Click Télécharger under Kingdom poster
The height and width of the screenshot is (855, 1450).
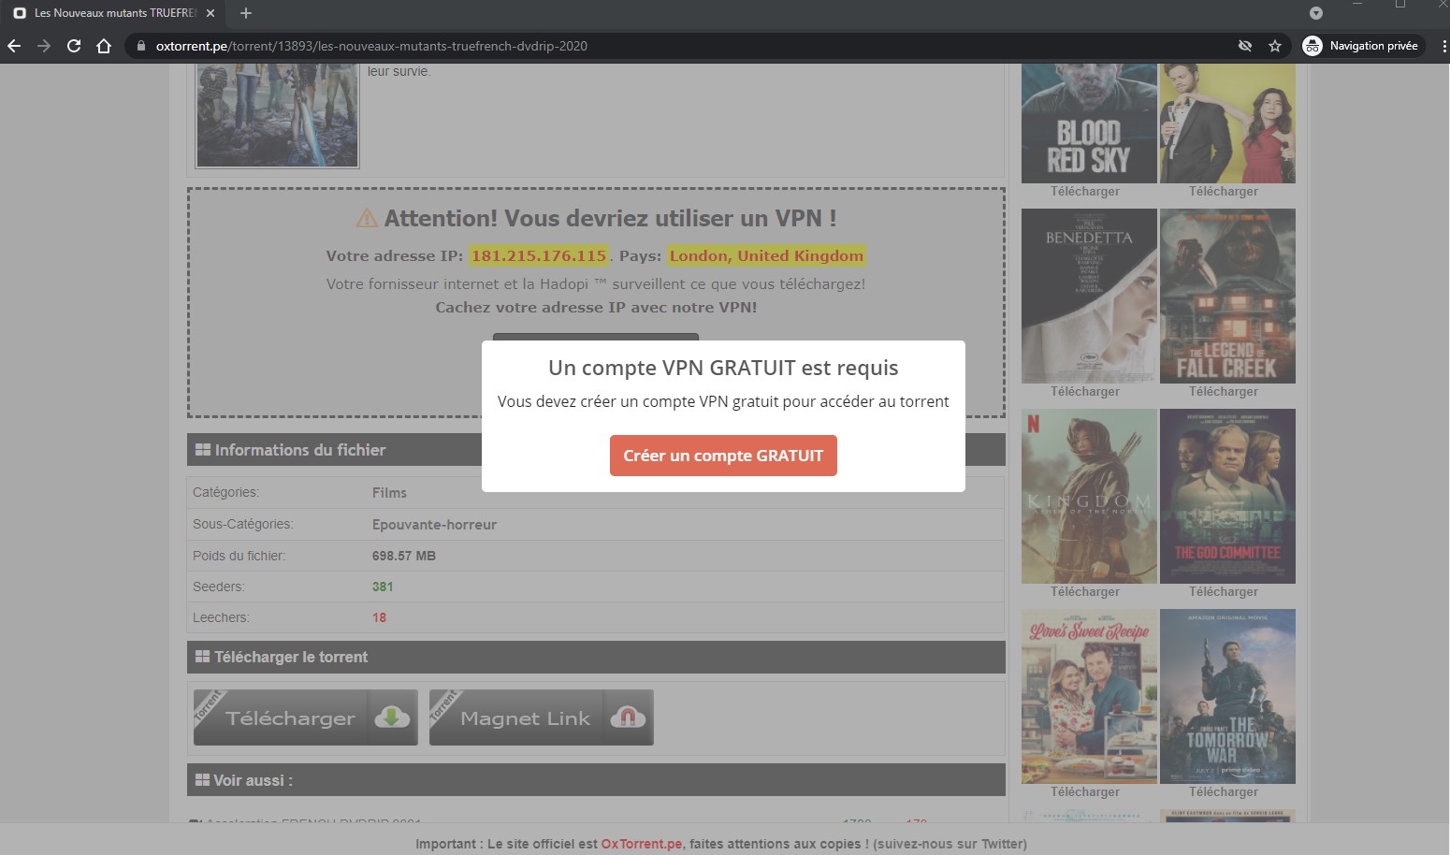point(1085,592)
